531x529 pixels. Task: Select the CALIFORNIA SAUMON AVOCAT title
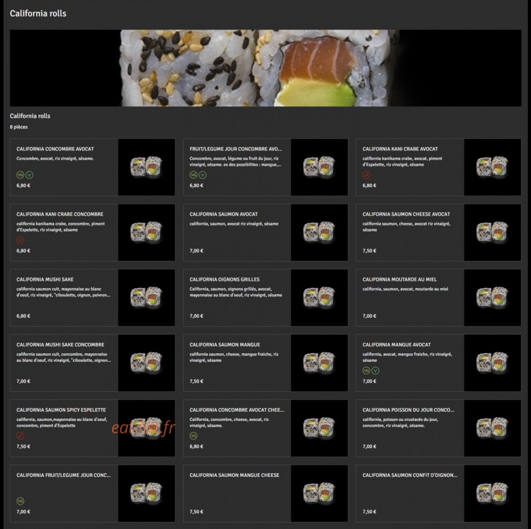(x=223, y=215)
